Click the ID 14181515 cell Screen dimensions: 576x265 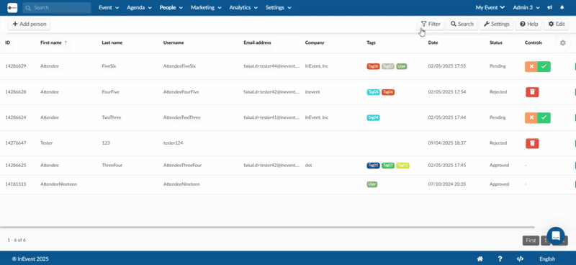tap(15, 184)
